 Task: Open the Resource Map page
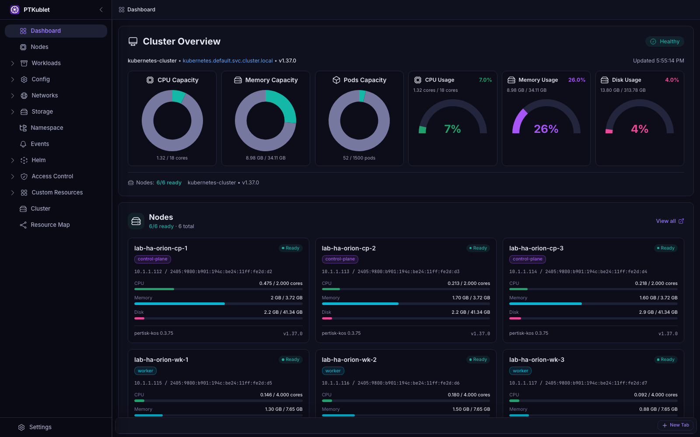pos(56,225)
